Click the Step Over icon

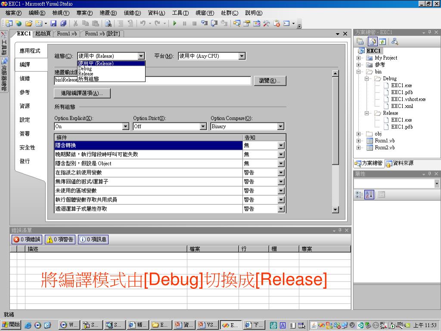click(x=214, y=23)
